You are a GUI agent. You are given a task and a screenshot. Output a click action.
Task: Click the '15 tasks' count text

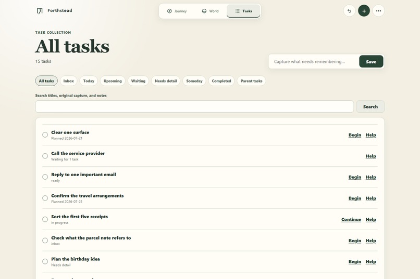tap(43, 61)
